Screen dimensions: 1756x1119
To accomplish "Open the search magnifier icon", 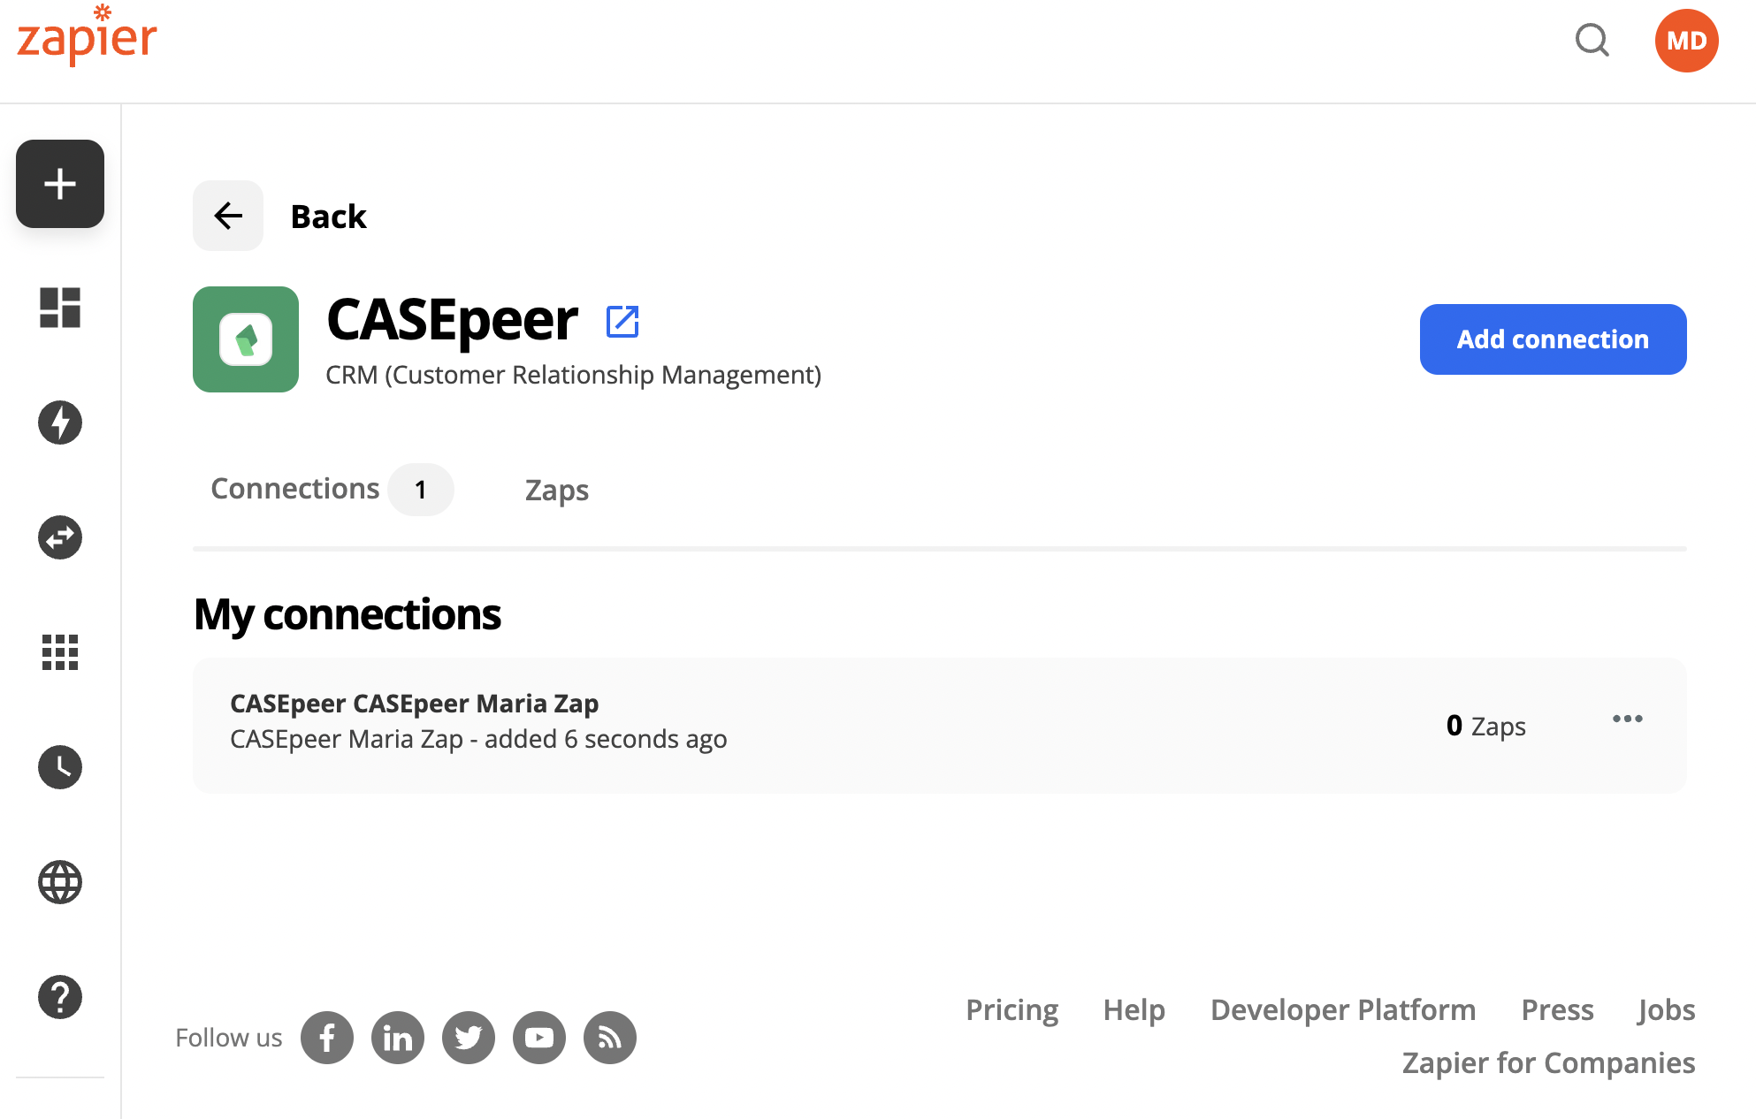I will 1592,41.
